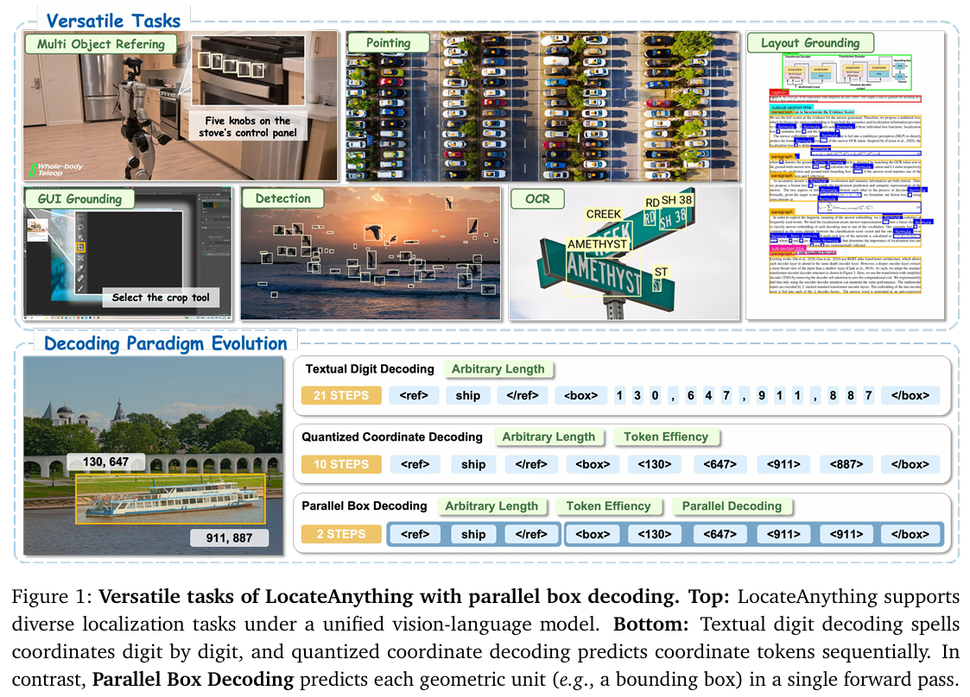Click the digit 3 token
Image resolution: width=970 pixels, height=697 pixels.
[x=637, y=395]
